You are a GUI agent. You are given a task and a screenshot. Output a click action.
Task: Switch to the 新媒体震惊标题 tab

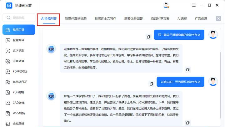click(x=76, y=18)
